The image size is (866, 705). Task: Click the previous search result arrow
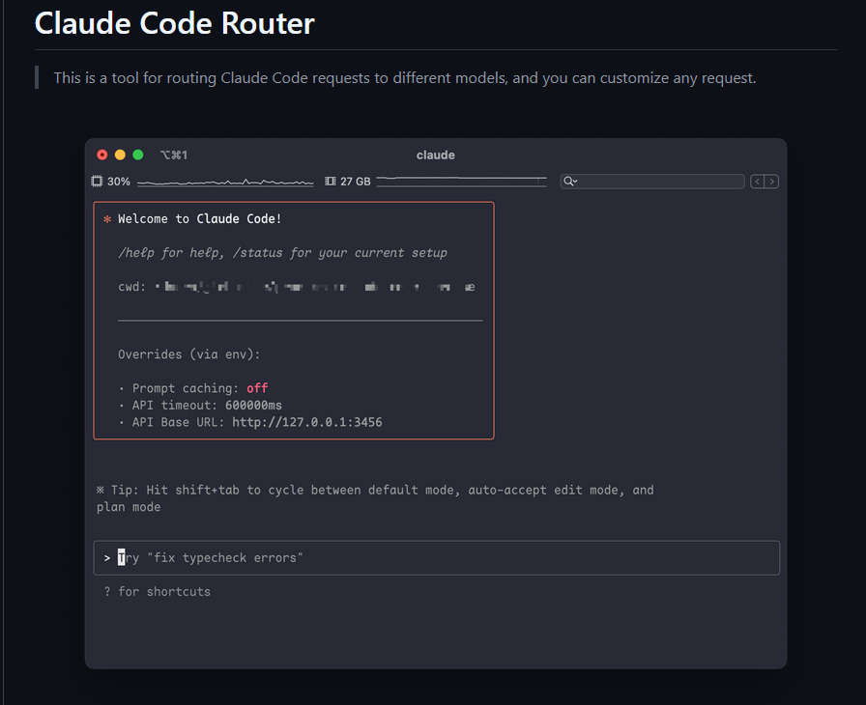757,182
